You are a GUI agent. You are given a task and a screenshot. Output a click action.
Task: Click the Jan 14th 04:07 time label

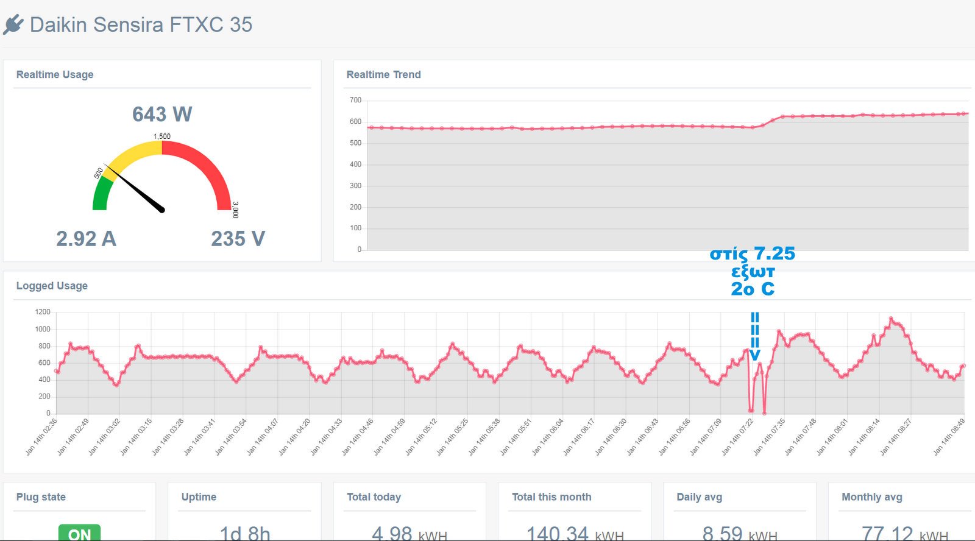(262, 437)
